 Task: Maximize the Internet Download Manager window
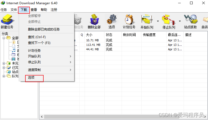click(x=191, y=3)
